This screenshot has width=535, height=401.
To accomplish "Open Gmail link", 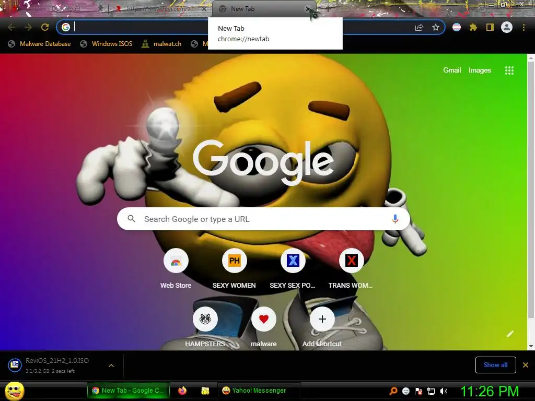I will click(x=452, y=70).
